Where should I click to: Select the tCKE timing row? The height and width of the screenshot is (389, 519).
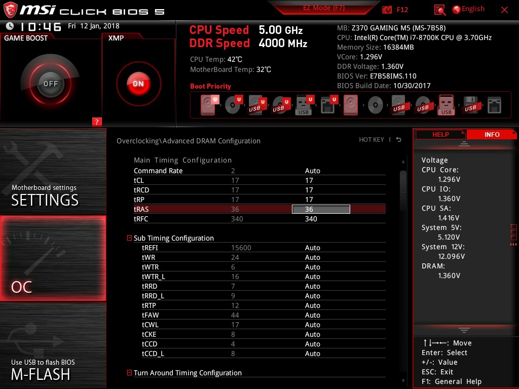(264, 334)
